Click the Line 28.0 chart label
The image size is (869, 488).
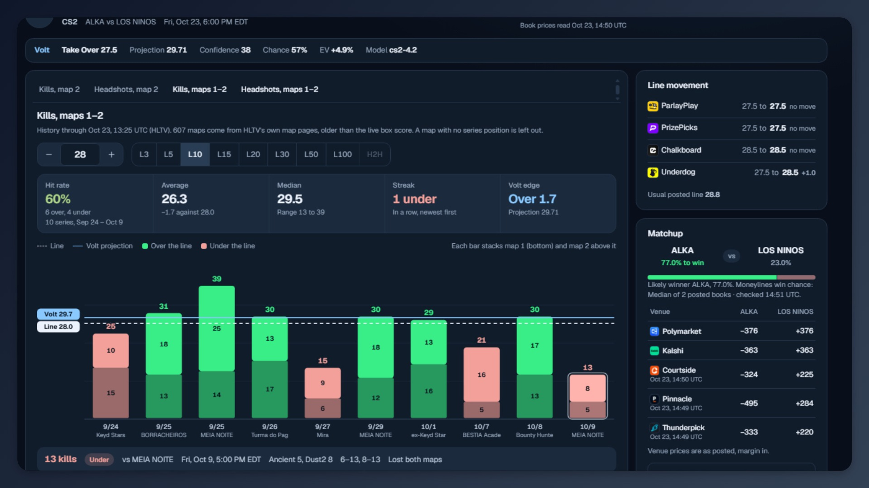pos(58,327)
